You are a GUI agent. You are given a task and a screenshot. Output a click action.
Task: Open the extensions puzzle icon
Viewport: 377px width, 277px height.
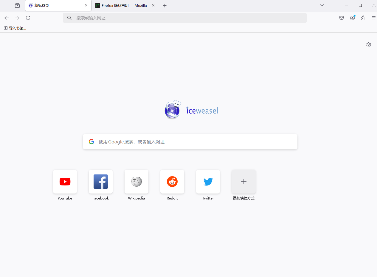click(x=363, y=18)
